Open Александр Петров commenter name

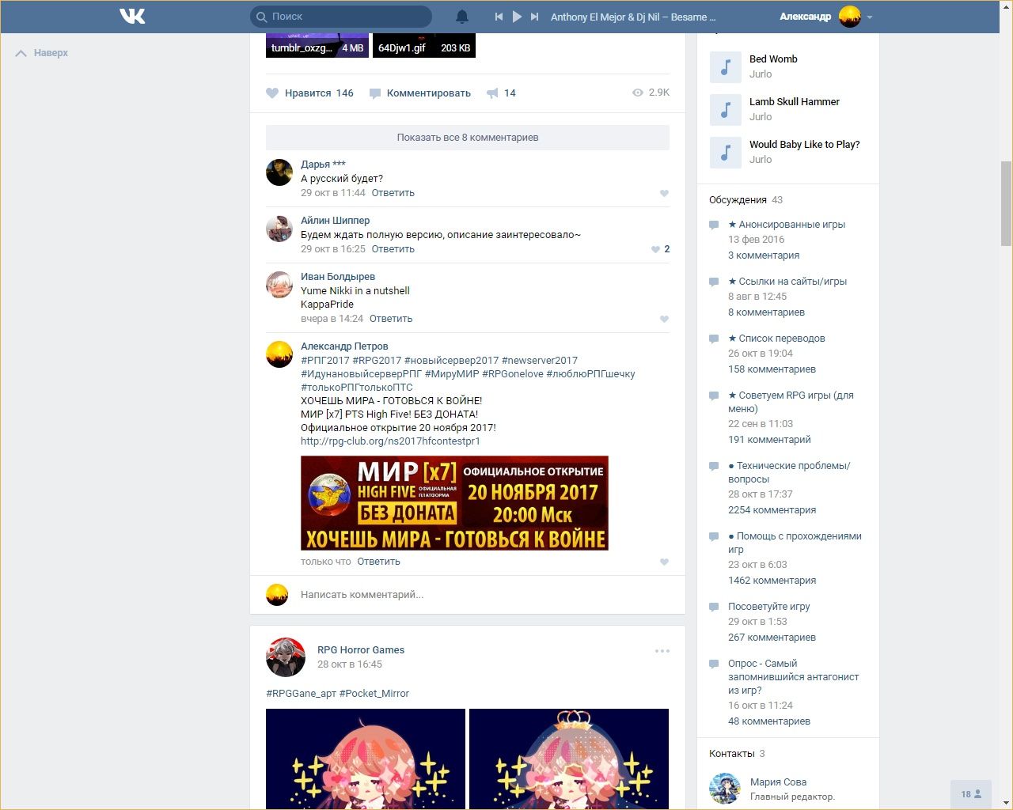344,346
